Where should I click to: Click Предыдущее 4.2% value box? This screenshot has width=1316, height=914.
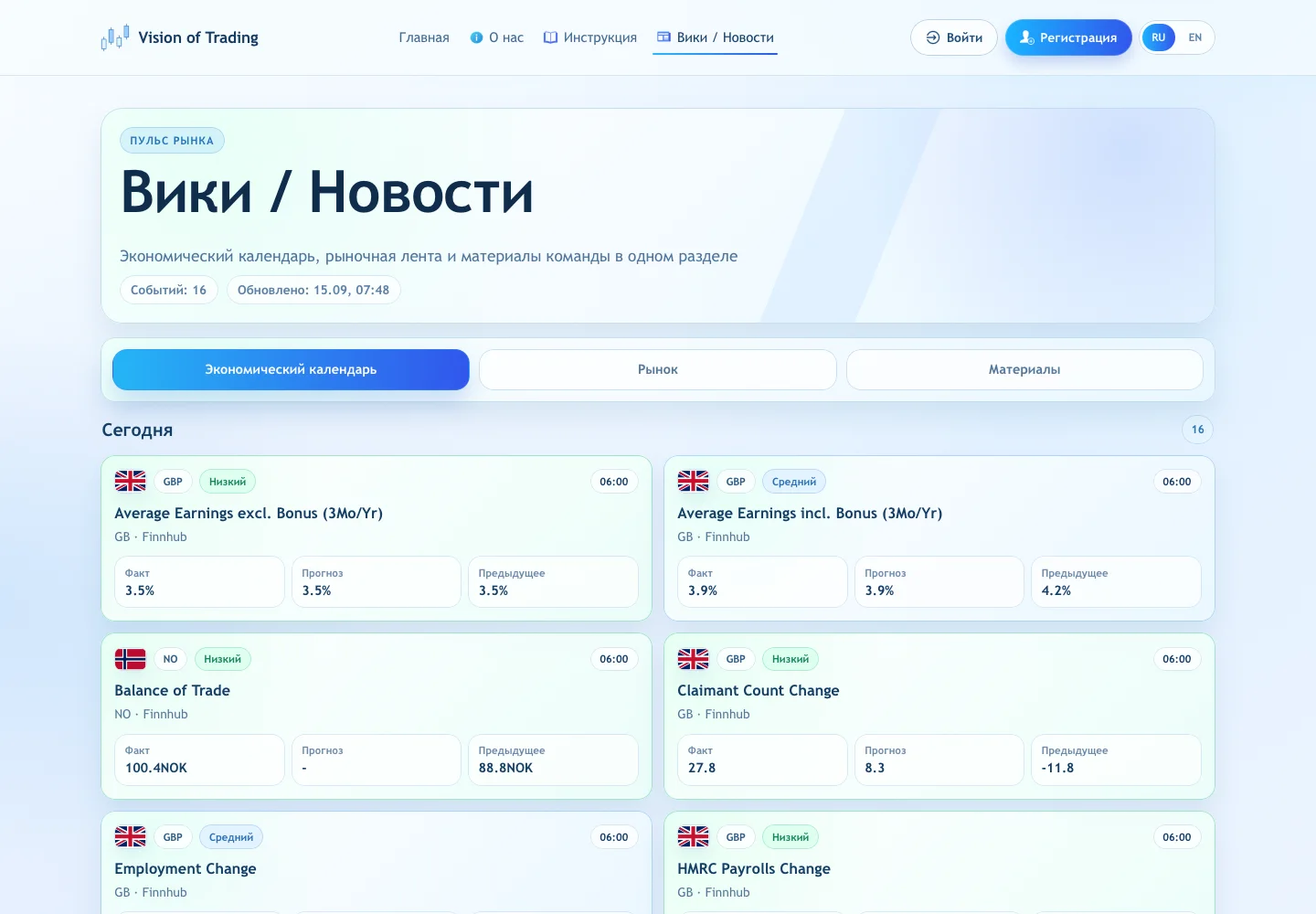point(1116,581)
